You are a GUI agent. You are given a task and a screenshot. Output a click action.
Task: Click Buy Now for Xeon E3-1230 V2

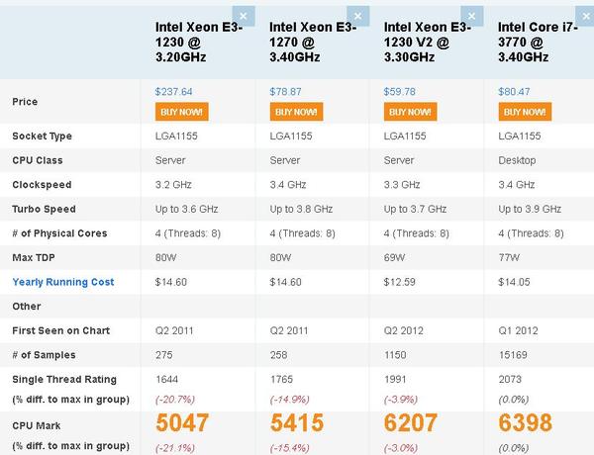coord(409,112)
